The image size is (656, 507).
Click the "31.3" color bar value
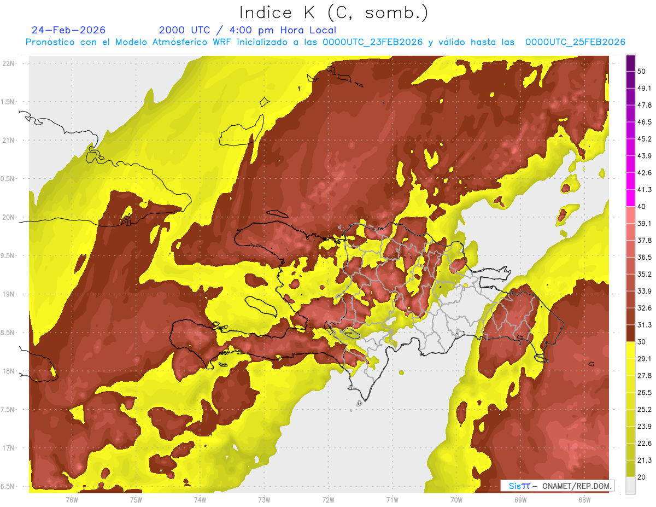(x=644, y=325)
